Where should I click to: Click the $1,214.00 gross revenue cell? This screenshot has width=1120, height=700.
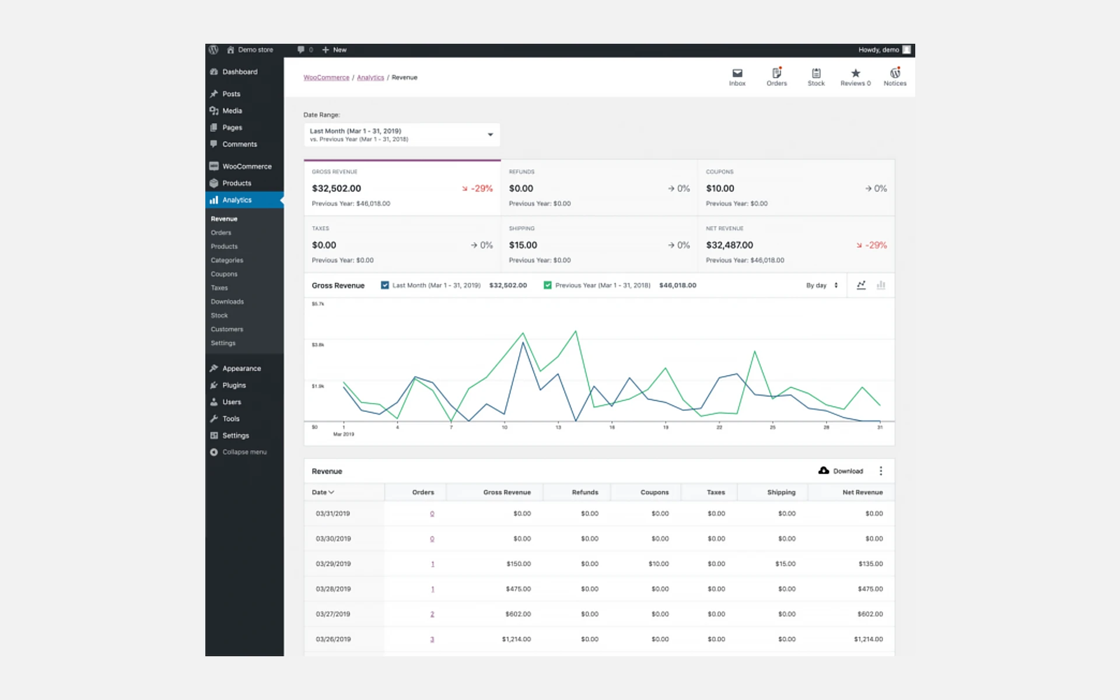click(516, 639)
